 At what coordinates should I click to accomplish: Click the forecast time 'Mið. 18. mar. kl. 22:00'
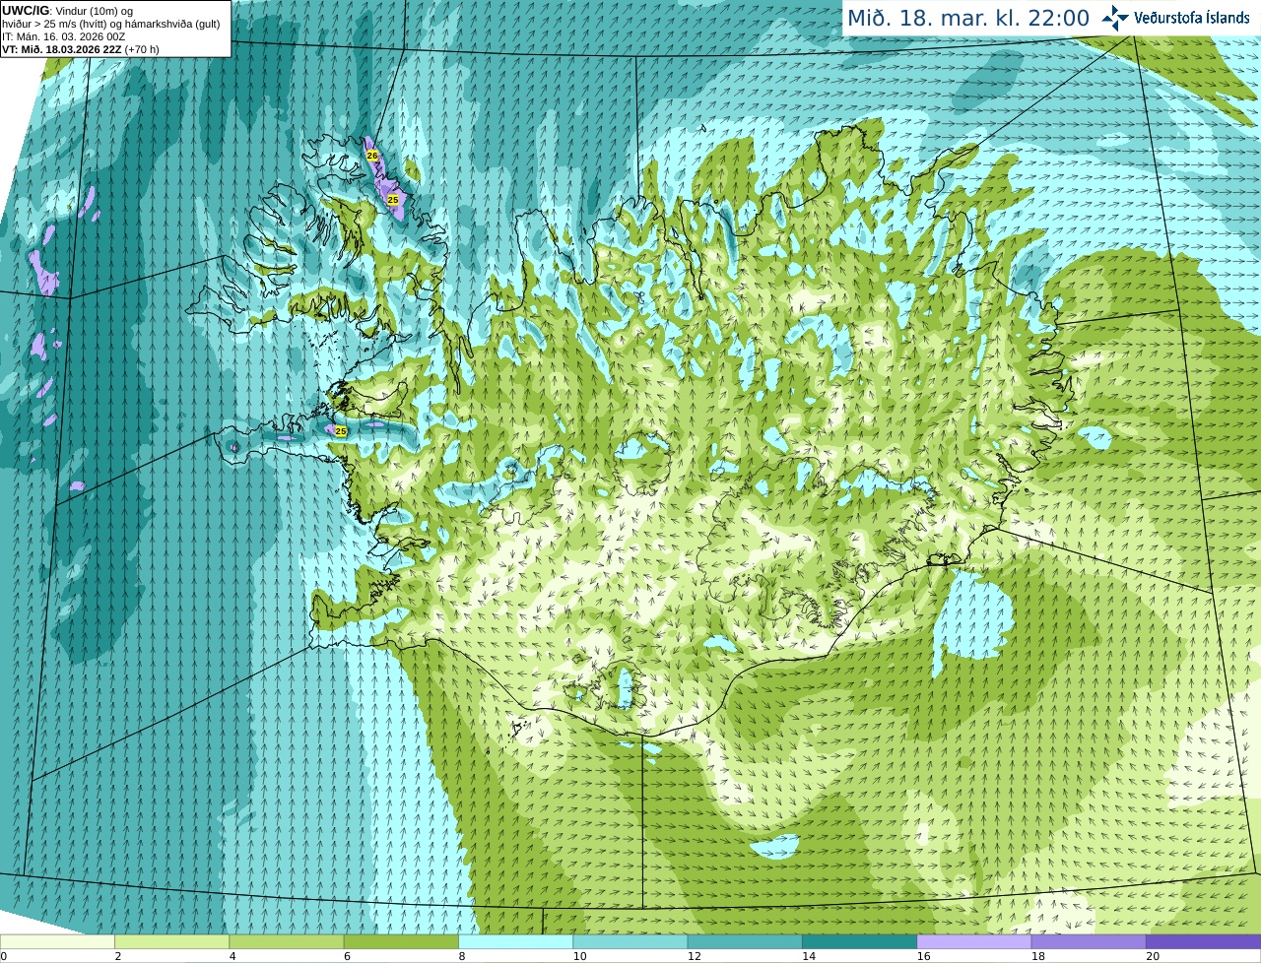(968, 18)
